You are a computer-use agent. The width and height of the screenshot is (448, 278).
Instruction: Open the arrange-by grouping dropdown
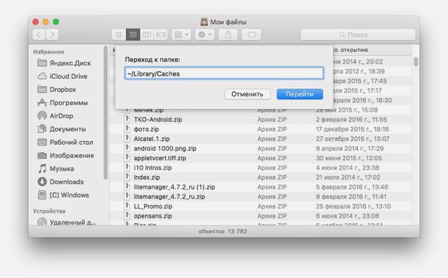pos(181,35)
